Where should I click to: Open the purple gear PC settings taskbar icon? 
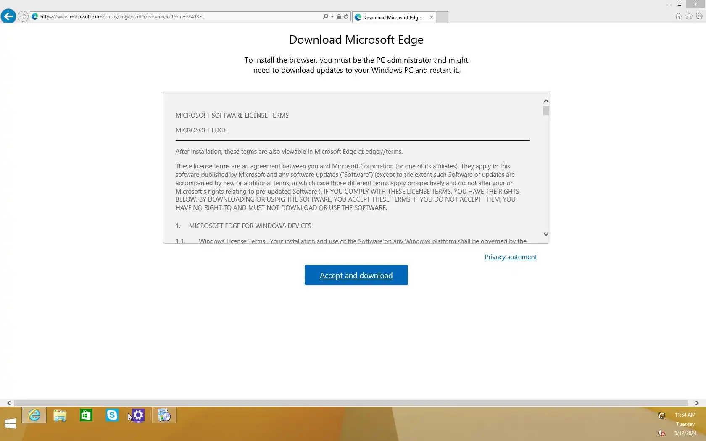point(138,415)
